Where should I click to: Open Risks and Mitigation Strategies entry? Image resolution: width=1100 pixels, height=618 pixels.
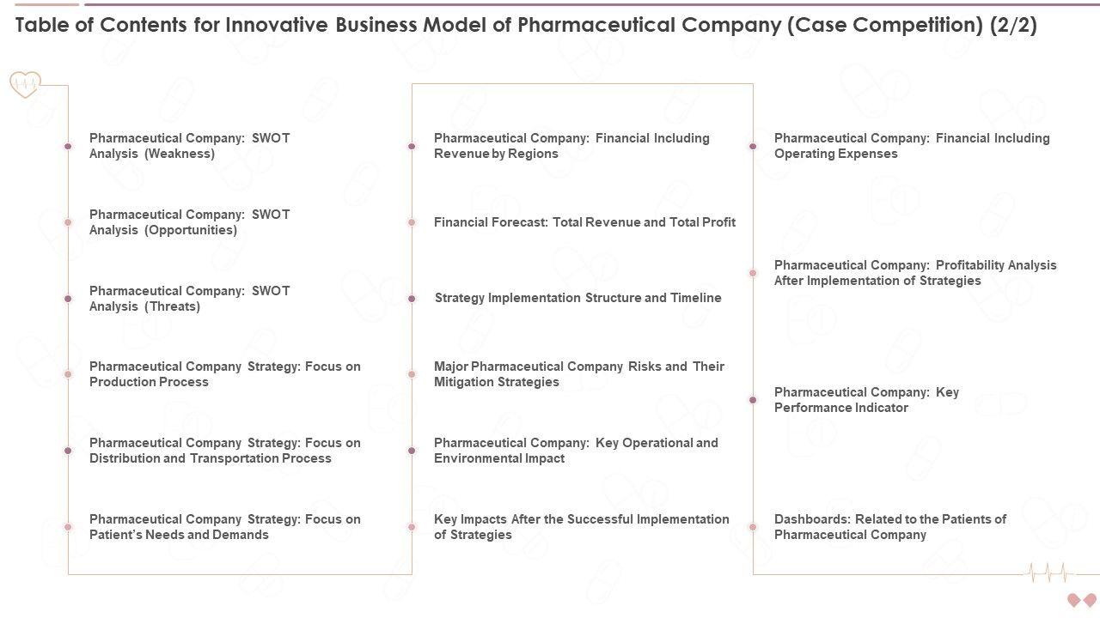(578, 374)
